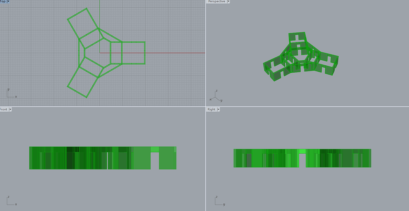Open the Top viewport dropdown arrow
Image resolution: width=409 pixels, height=211 pixels.
pyautogui.click(x=8, y=2)
